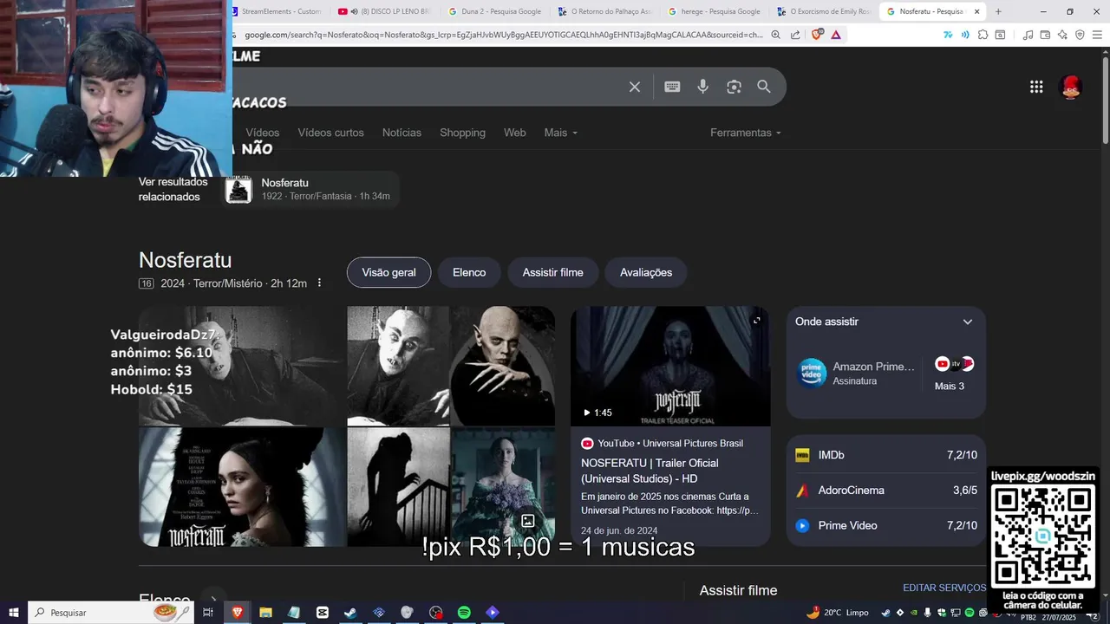Screen dimensions: 1110x624
Task: Switch to Duna 2 Pesquisa Google tab
Action: (494, 11)
